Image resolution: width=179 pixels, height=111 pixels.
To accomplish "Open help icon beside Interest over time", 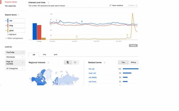I will click(x=48, y=2).
